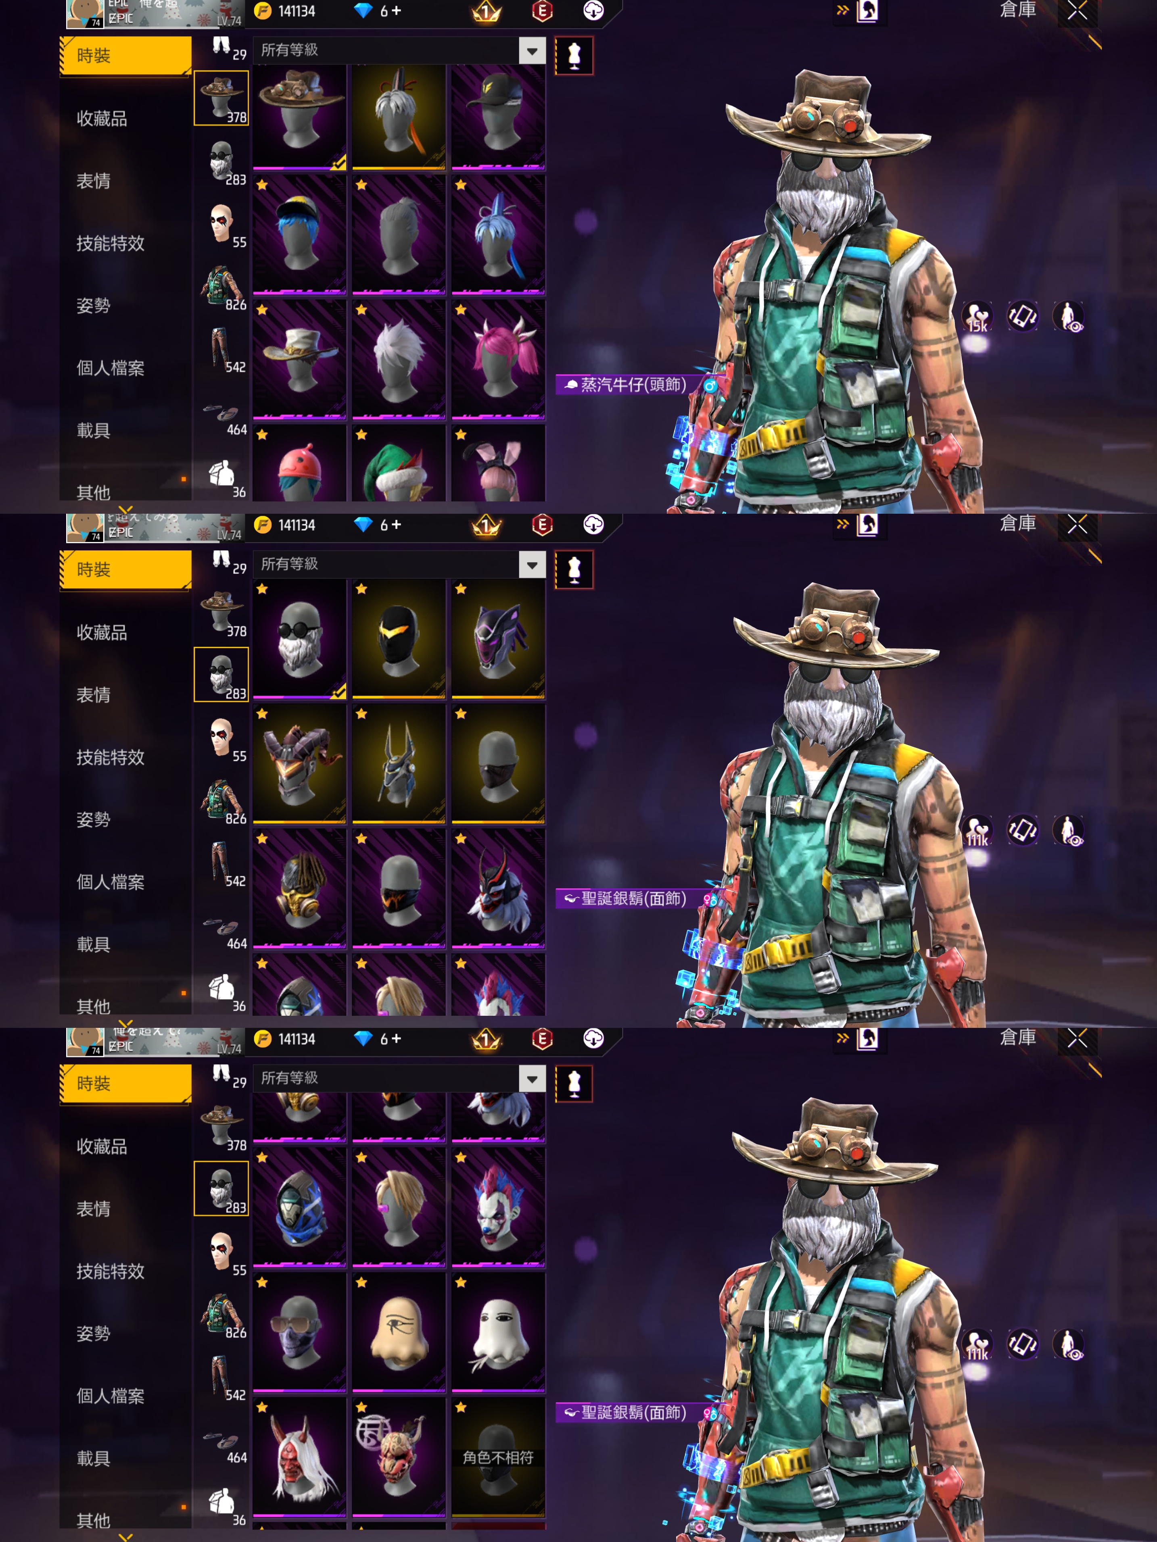Choose the Anubis jackal mask item
This screenshot has height=1542, width=1157.
coord(399,764)
